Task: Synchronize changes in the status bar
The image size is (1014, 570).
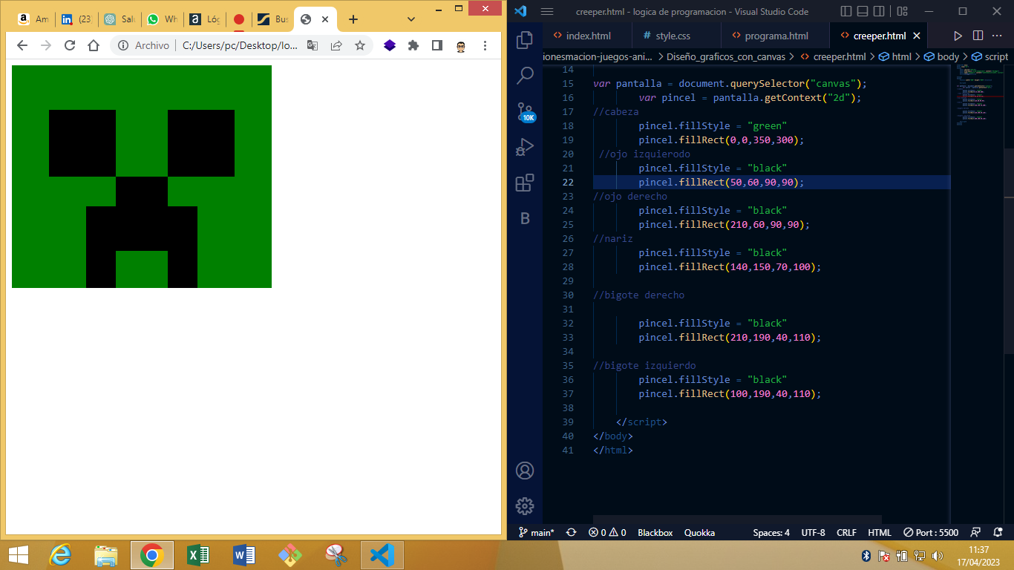Action: 571,532
